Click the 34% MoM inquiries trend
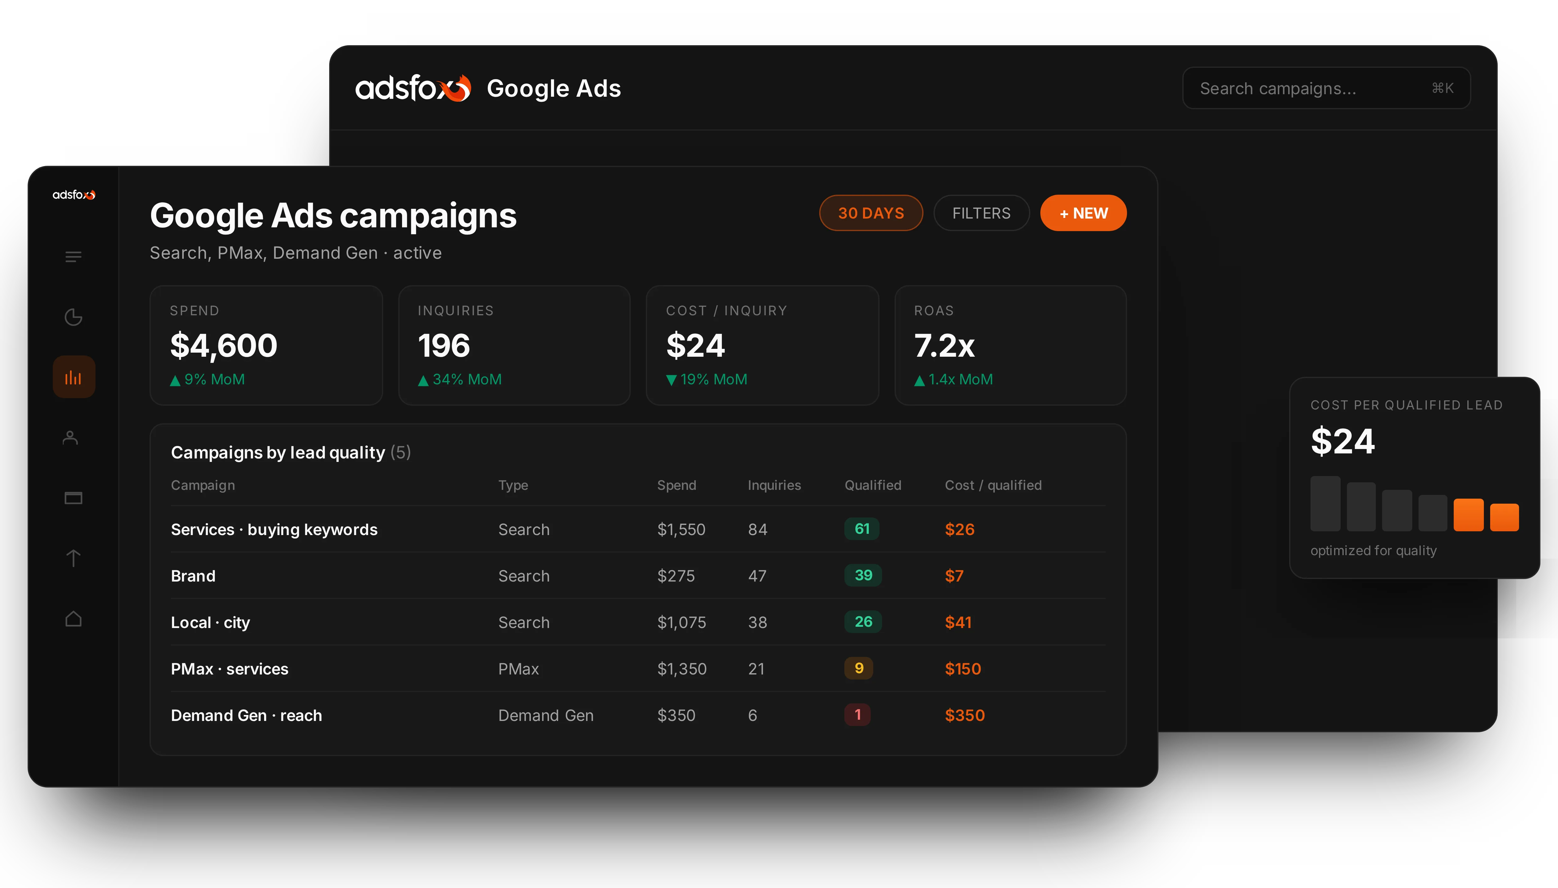Screen dimensions: 1558x888 pos(460,379)
